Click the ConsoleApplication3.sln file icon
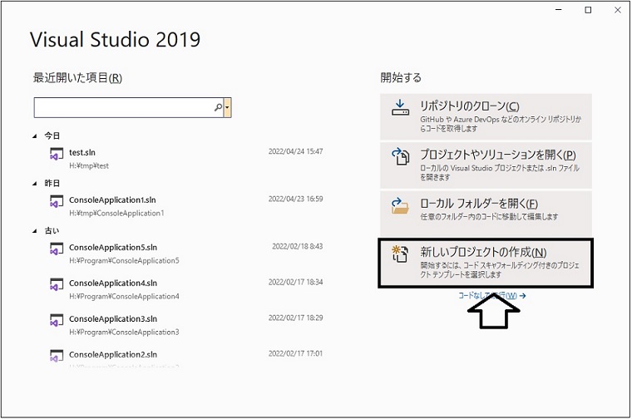 [x=57, y=320]
